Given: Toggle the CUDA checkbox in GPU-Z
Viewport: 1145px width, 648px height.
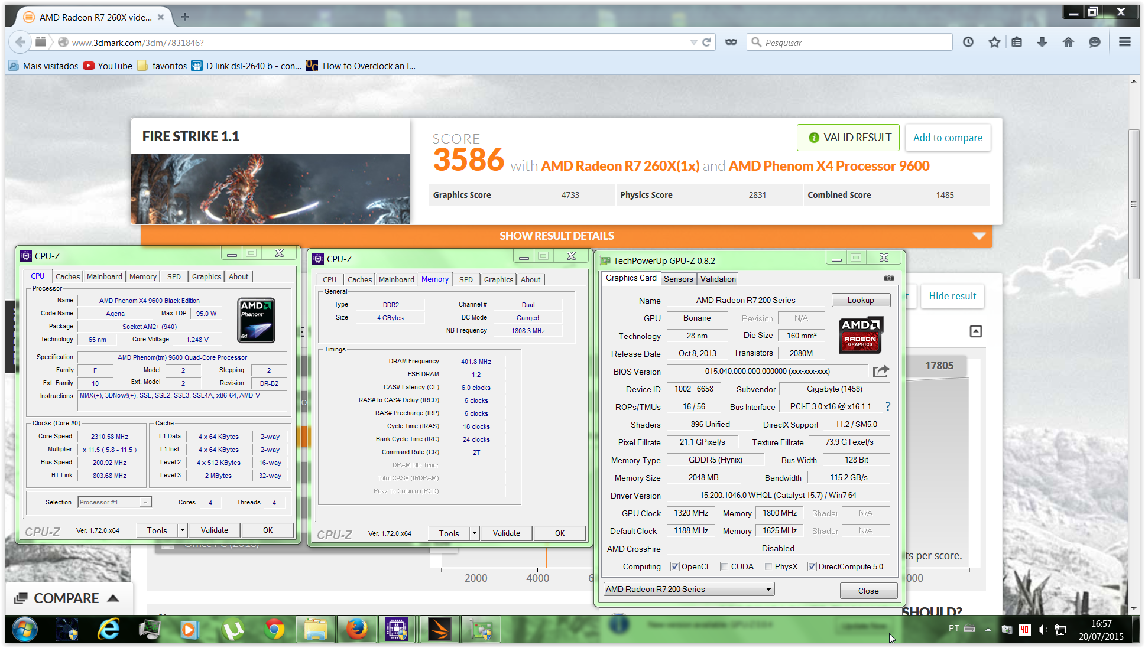Looking at the screenshot, I should point(724,566).
